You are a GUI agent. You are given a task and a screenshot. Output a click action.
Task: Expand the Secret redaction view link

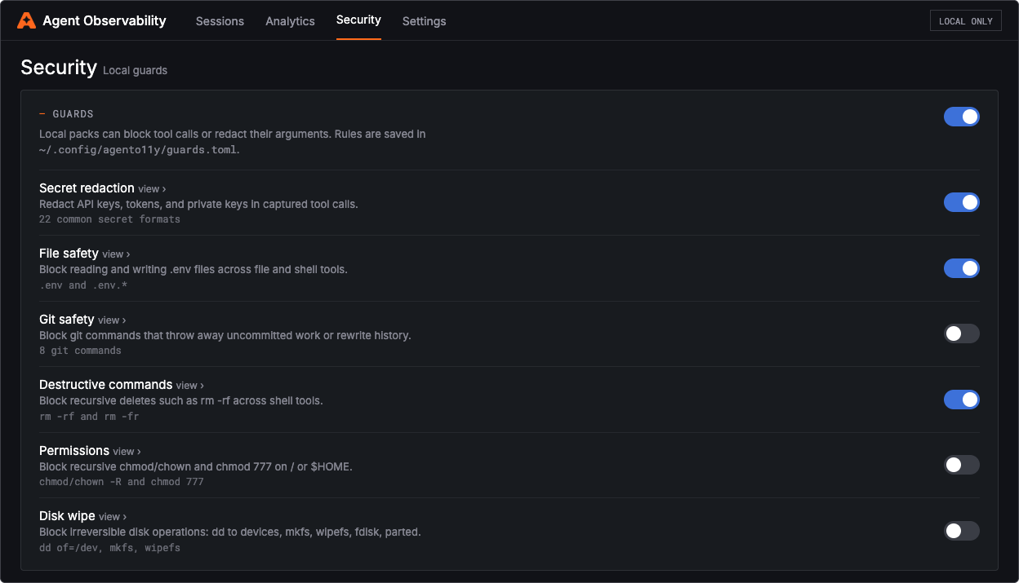(152, 189)
